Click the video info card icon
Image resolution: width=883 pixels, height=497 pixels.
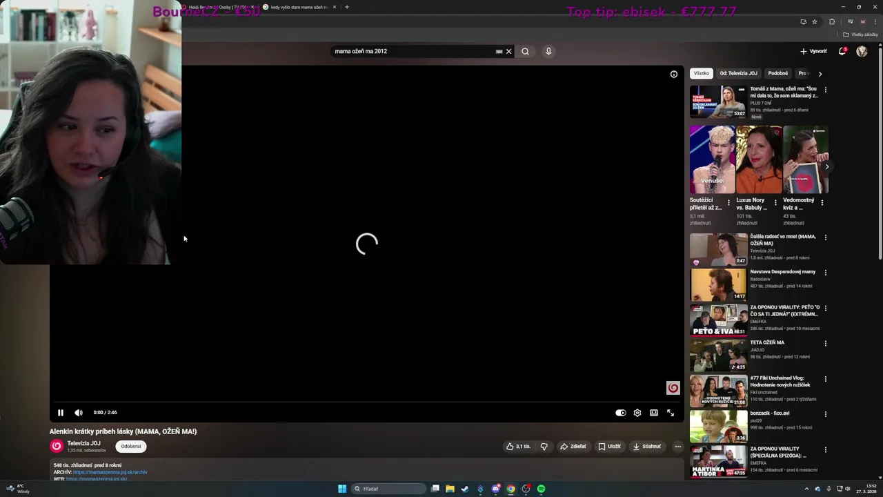point(674,74)
